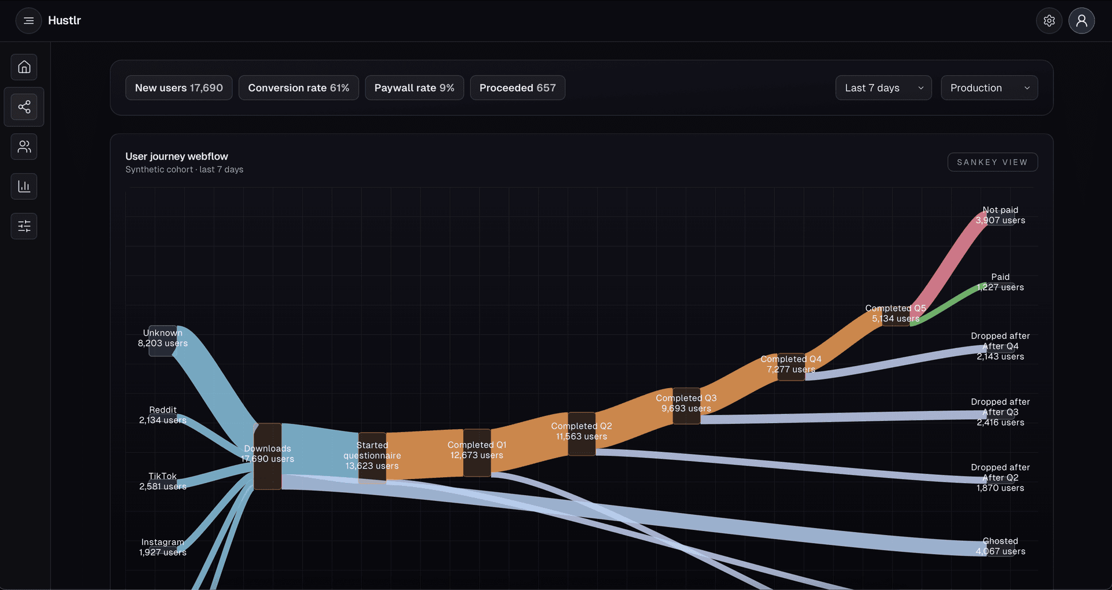The width and height of the screenshot is (1112, 590).
Task: Open the filters/settings sliders icon in sidebar
Action: coord(24,226)
